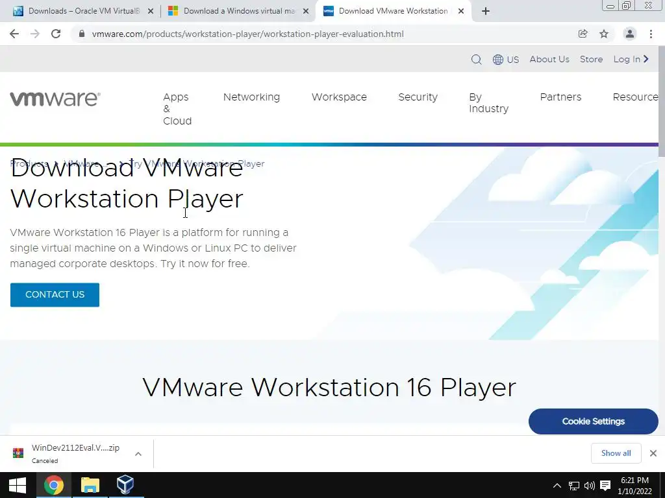Click the network tray icon

pos(574,486)
